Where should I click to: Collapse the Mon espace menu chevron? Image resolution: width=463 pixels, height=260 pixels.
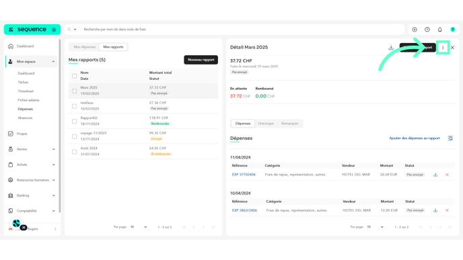point(53,61)
